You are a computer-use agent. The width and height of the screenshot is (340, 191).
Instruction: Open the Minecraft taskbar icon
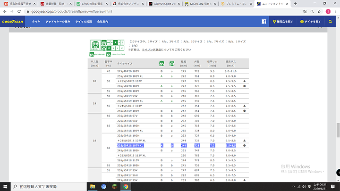115,186
